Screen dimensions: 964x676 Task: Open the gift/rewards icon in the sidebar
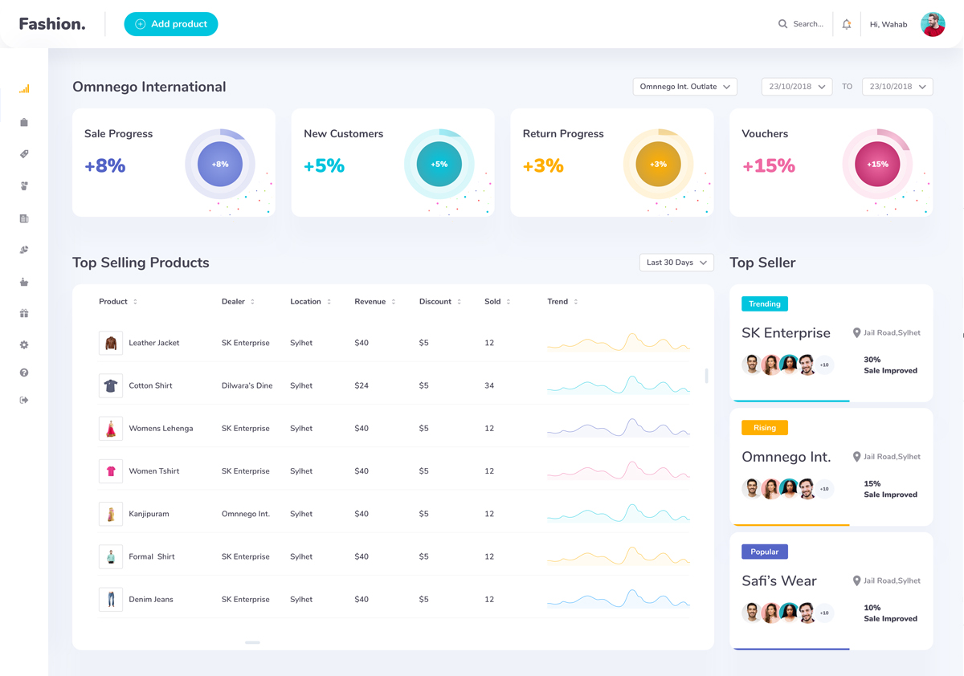click(23, 313)
